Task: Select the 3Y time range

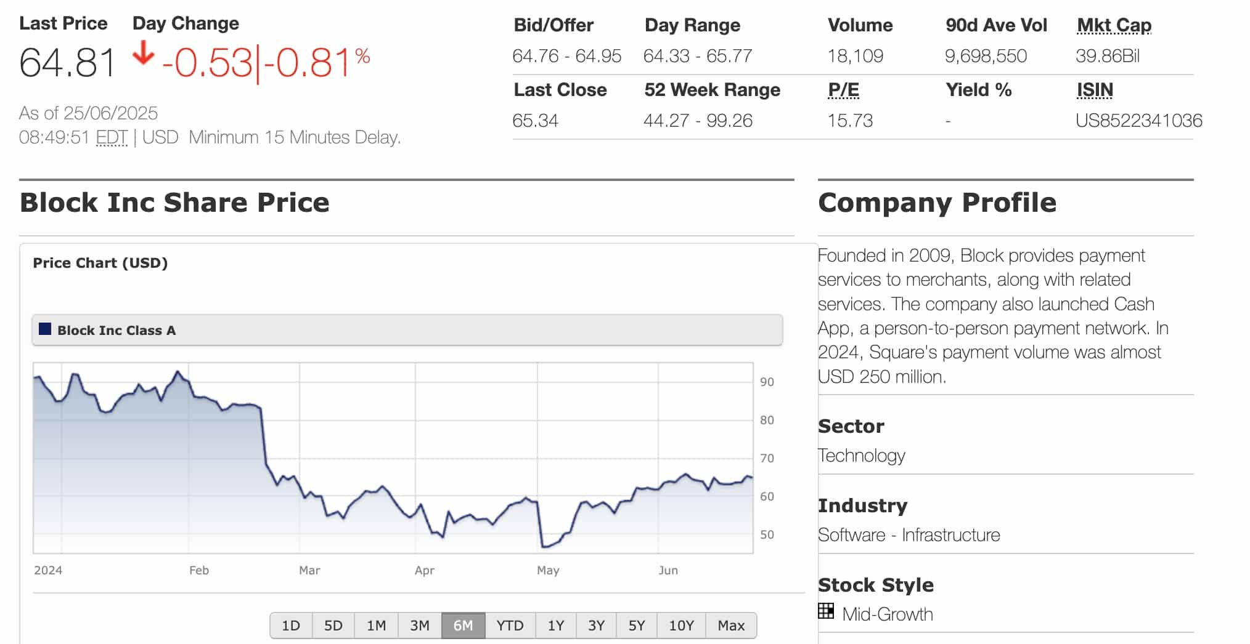Action: (x=595, y=625)
